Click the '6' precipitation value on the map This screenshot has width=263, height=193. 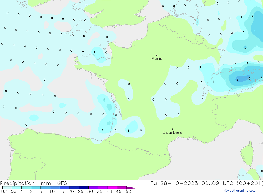click(237, 80)
